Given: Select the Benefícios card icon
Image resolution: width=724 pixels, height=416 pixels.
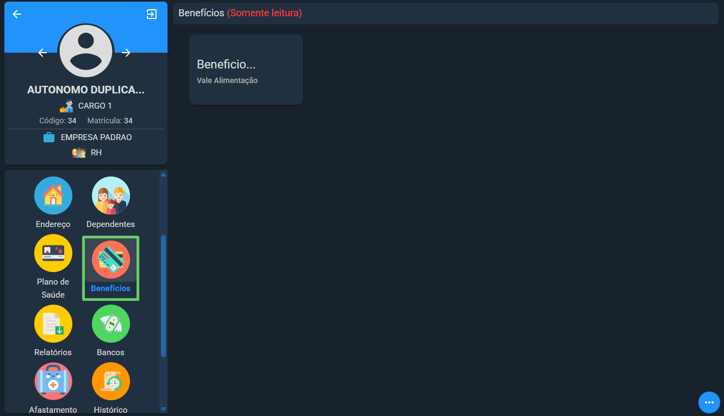Looking at the screenshot, I should coord(111,260).
